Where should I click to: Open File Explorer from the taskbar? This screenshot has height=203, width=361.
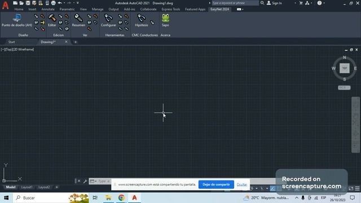tap(108, 198)
